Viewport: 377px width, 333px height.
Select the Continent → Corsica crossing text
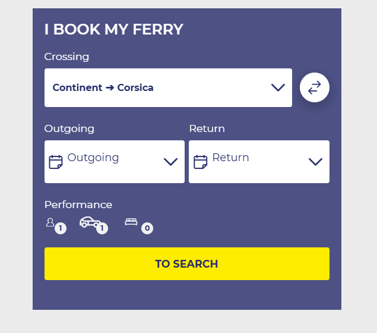(103, 87)
